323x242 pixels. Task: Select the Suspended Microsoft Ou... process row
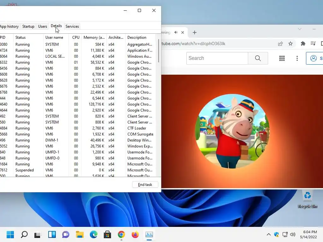(78, 170)
